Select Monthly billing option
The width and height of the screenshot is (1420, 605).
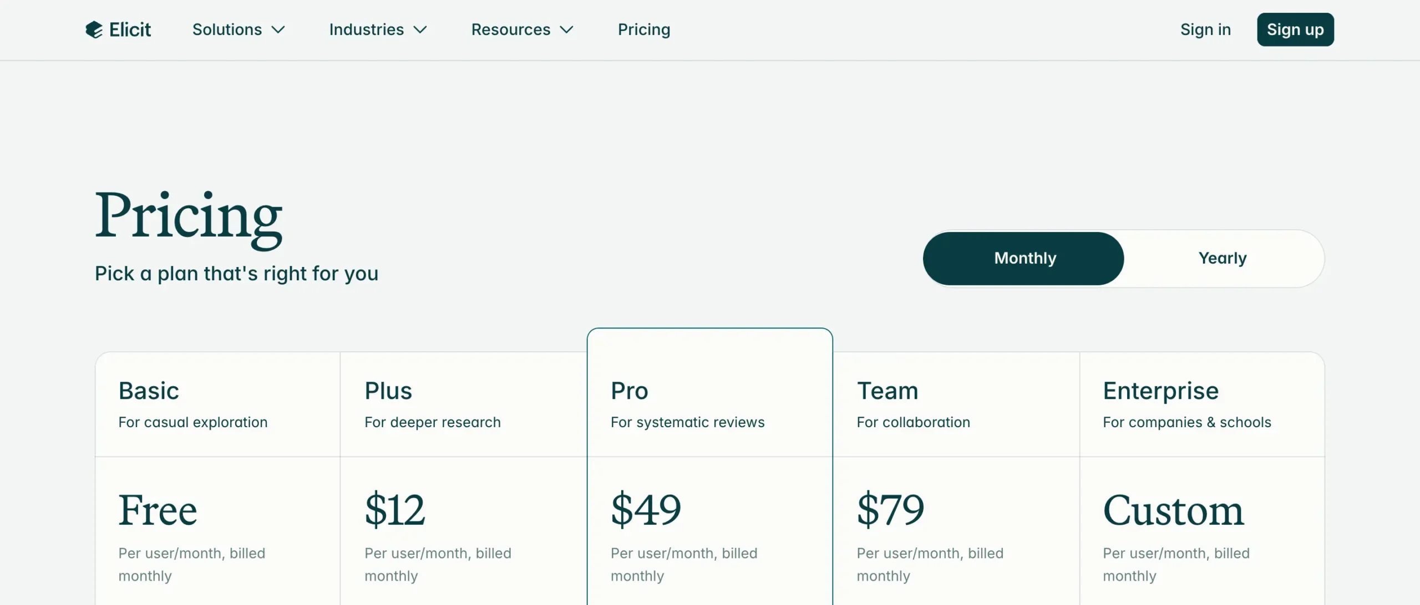1024,258
